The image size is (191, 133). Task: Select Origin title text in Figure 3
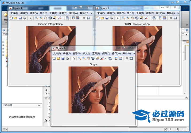pyautogui.click(x=93, y=64)
